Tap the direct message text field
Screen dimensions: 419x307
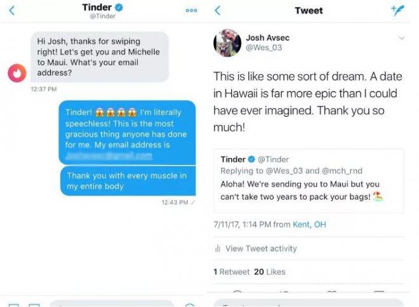[x=111, y=304]
